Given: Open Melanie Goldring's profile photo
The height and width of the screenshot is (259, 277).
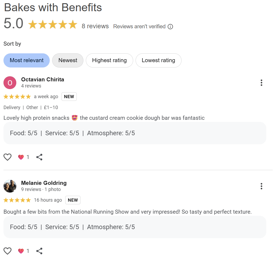Looking at the screenshot, I should point(10,186).
